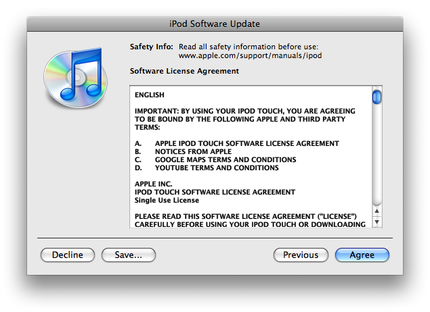Click the license scrollbar thumb
Viewport: 430px width, 312px height.
377,97
